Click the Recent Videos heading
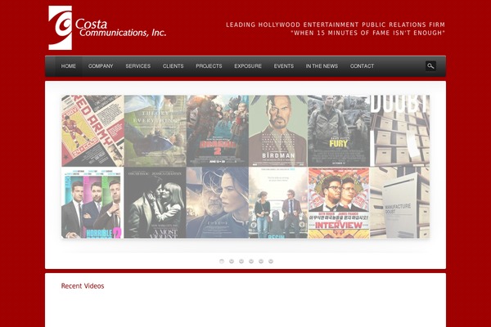Viewport: 491px width, 327px height. coord(83,285)
